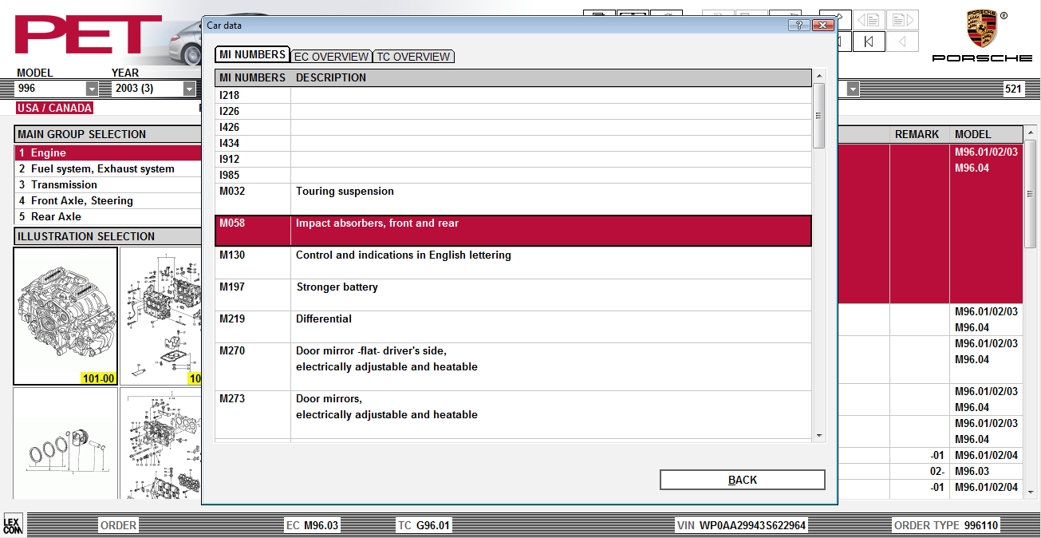Close the Car data dialog
1041x538 pixels.
(x=822, y=25)
